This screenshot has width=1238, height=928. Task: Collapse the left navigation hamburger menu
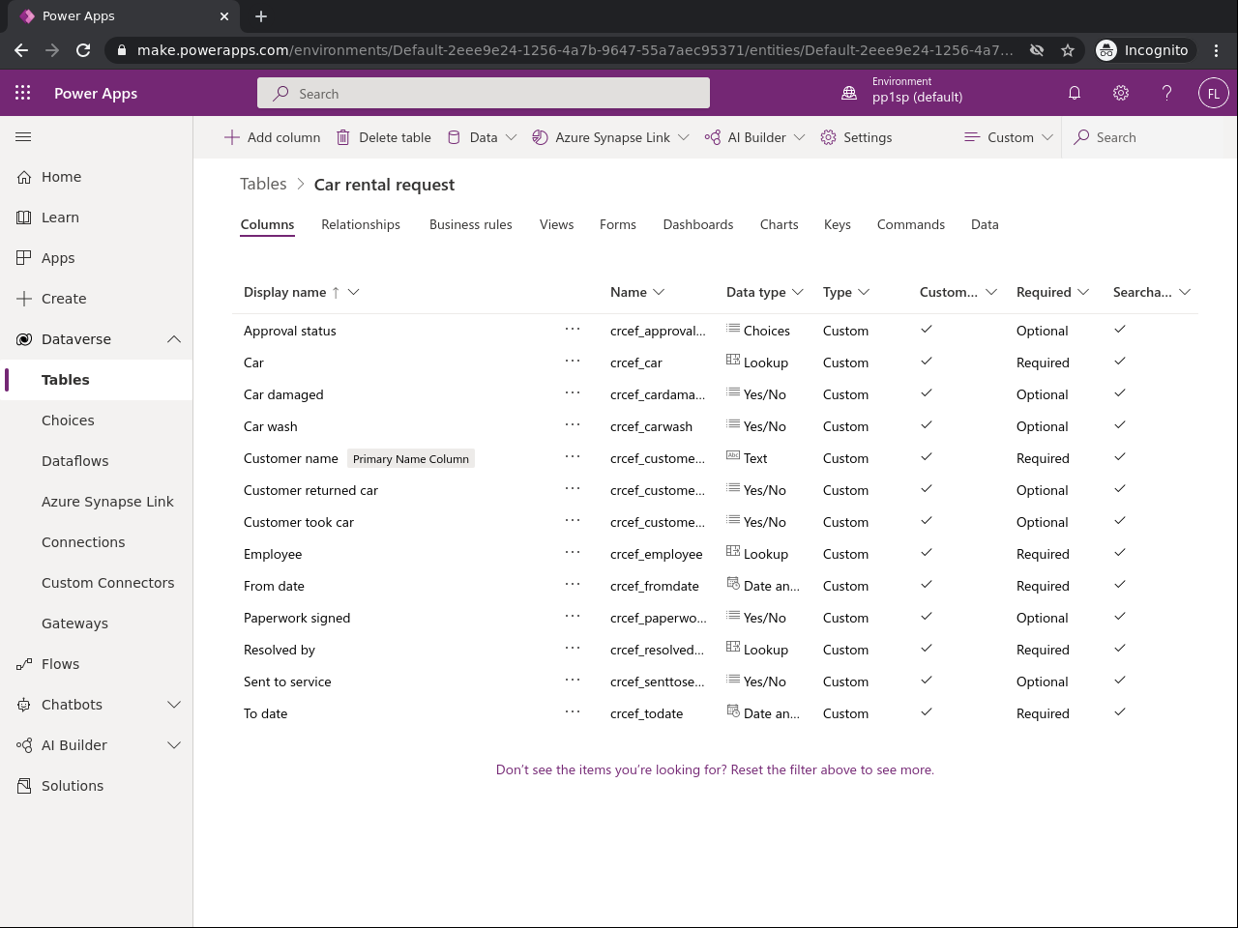[23, 137]
